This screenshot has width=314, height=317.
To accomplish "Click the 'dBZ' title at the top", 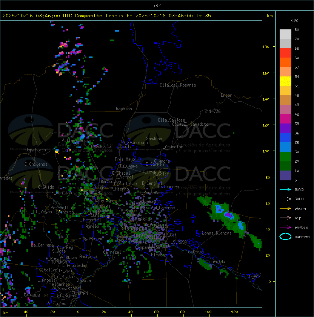I will 157,6.
